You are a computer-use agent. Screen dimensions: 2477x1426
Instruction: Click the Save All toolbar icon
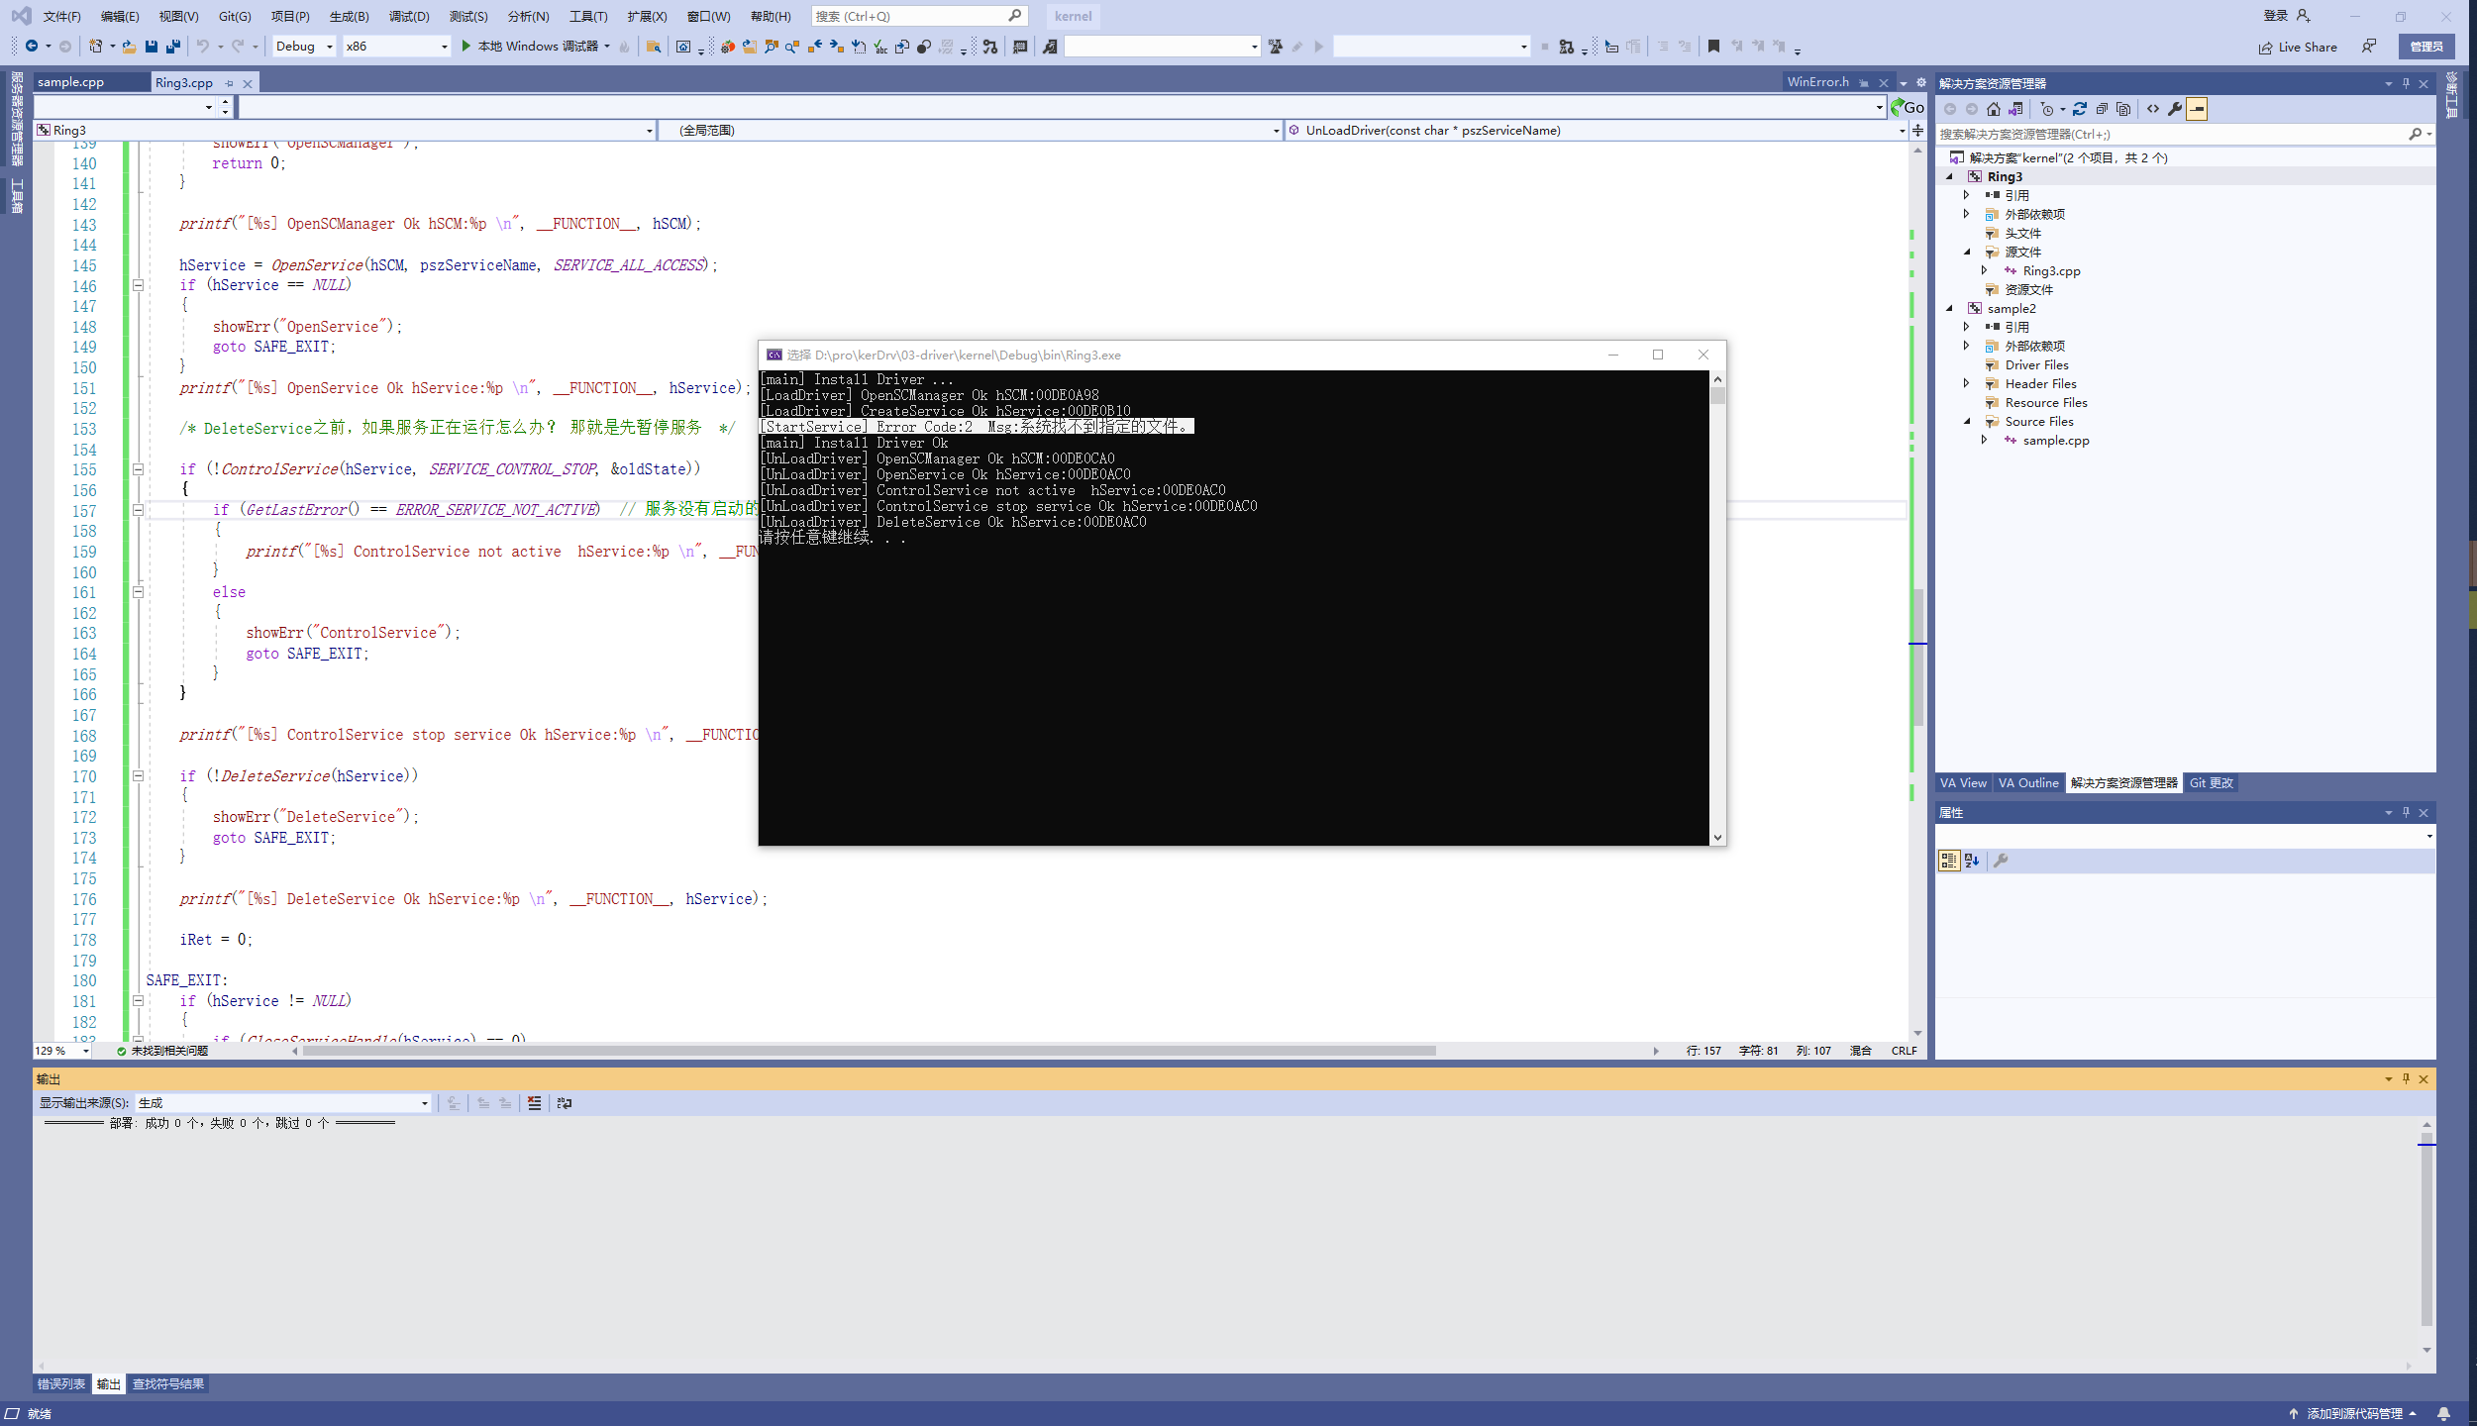click(x=173, y=47)
